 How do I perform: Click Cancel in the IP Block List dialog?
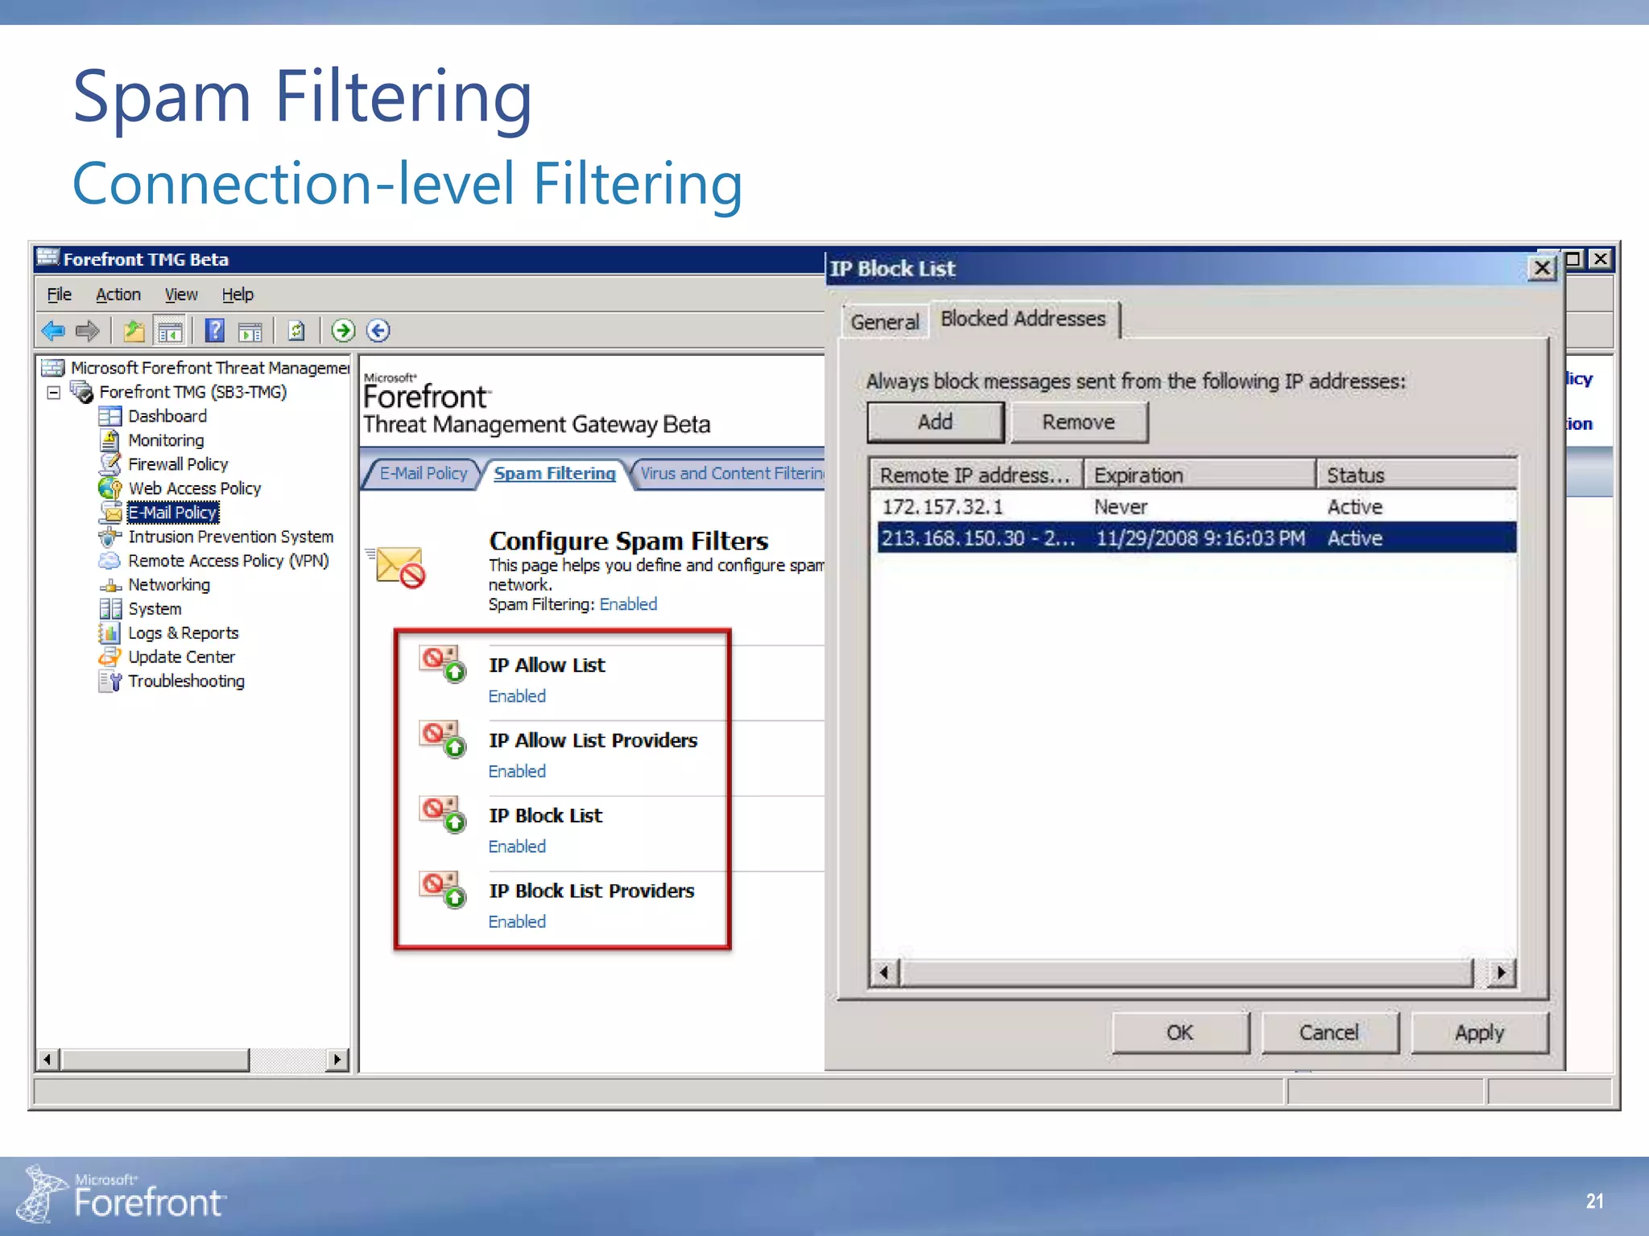tap(1329, 1032)
